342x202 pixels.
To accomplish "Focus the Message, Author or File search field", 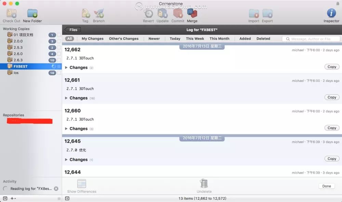I will (x=311, y=39).
